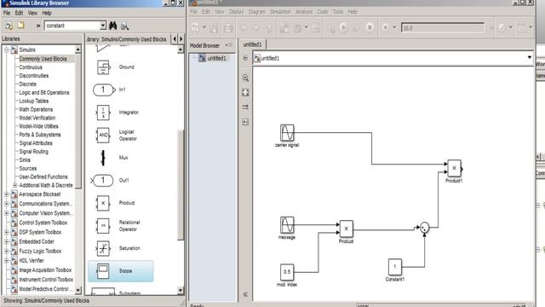Select Signal Routing library
Image resolution: width=545 pixels, height=307 pixels.
[x=33, y=152]
